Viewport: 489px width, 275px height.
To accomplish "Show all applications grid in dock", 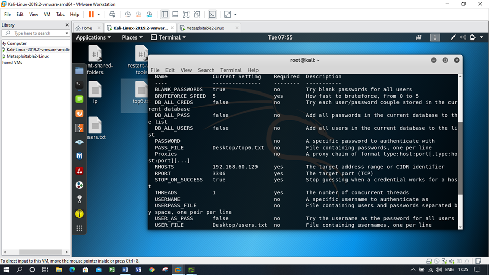I will [x=80, y=228].
